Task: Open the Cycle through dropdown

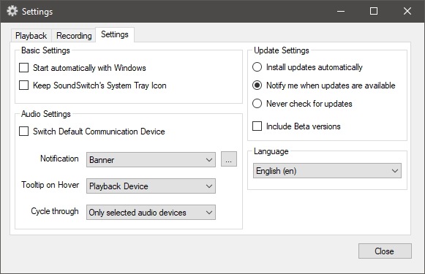Action: click(x=151, y=213)
